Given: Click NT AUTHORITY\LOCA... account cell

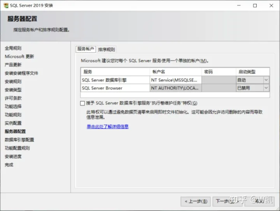Looking at the screenshot, I should (176, 88).
